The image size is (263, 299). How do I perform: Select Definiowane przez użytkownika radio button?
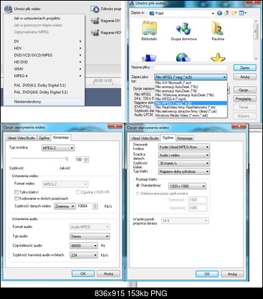point(138,194)
